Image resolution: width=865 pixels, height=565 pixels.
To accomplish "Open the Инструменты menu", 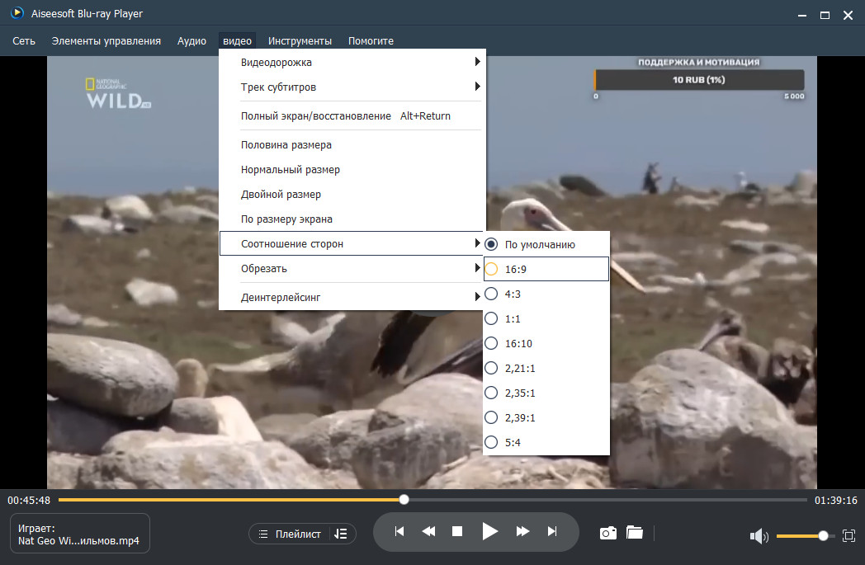I will pos(300,40).
